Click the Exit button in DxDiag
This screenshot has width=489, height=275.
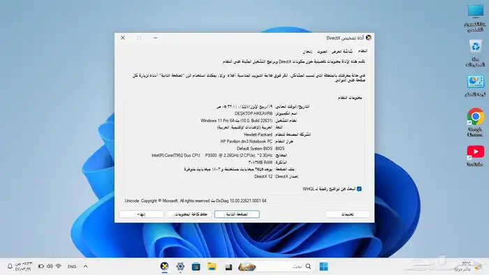pos(141,214)
